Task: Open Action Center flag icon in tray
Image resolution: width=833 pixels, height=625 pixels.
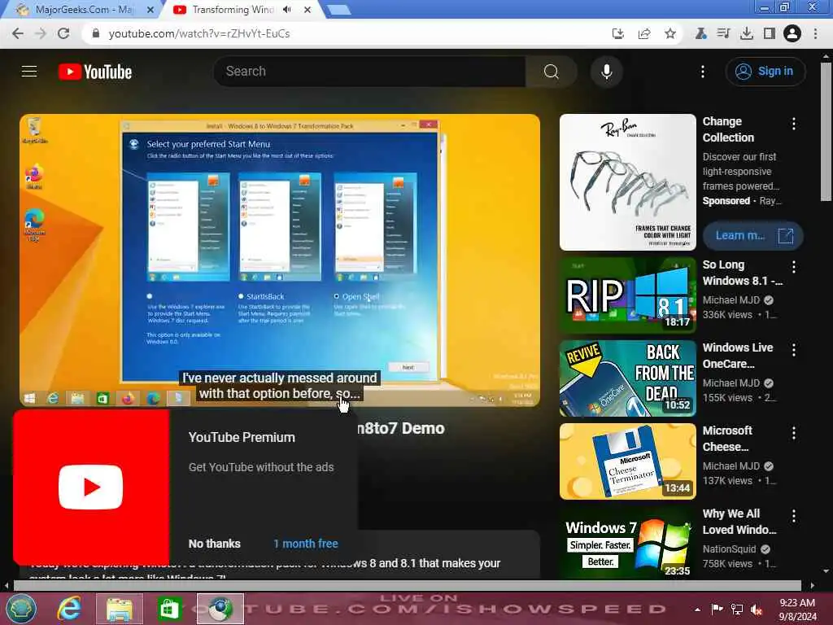Action: pos(717,610)
